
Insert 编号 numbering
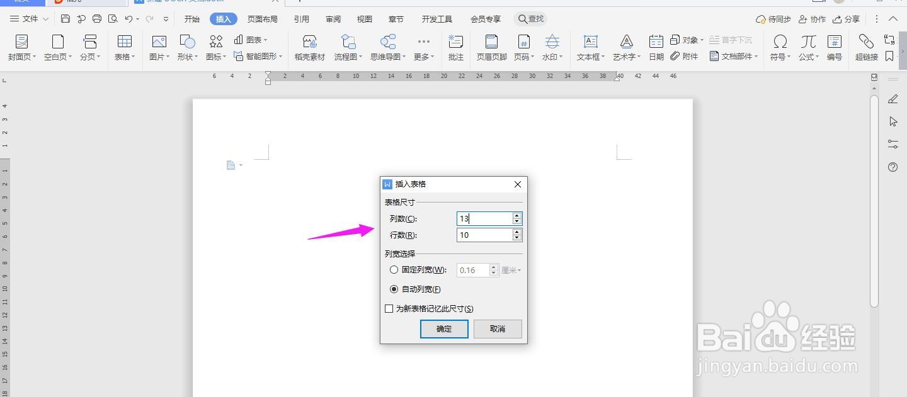[x=835, y=48]
